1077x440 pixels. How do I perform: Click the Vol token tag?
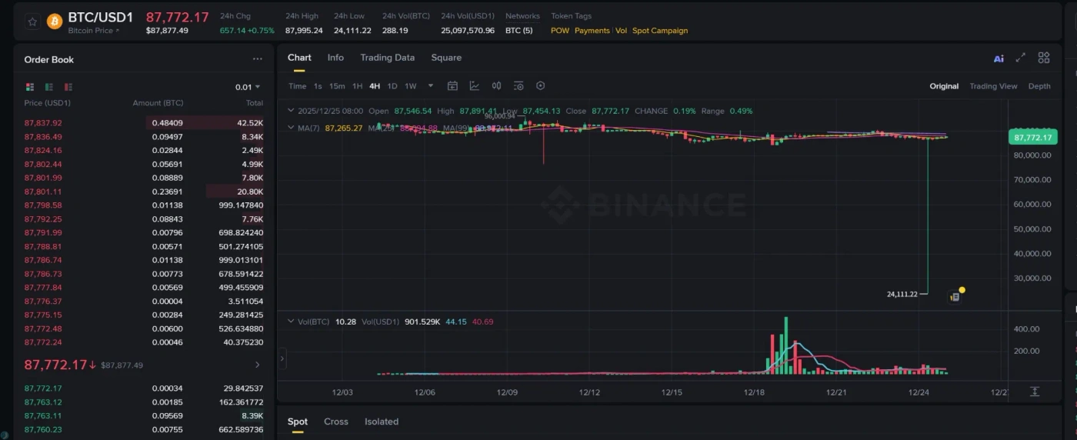point(622,31)
